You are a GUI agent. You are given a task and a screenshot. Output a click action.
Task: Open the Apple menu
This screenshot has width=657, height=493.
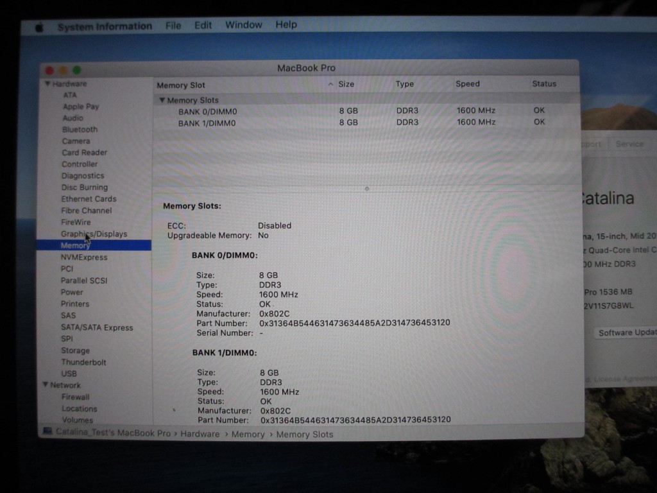point(39,28)
